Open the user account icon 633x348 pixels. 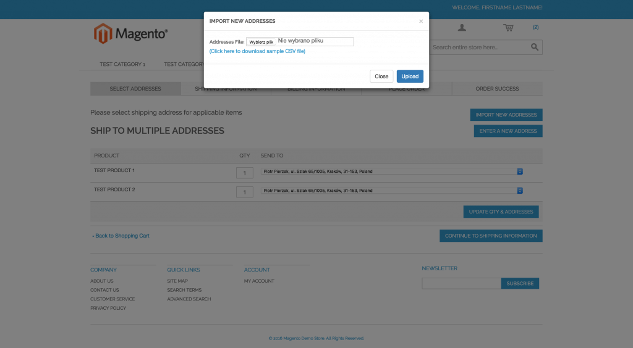(x=462, y=28)
